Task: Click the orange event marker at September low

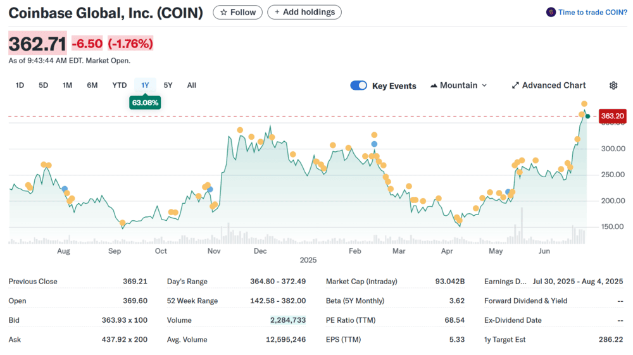Action: (122, 223)
